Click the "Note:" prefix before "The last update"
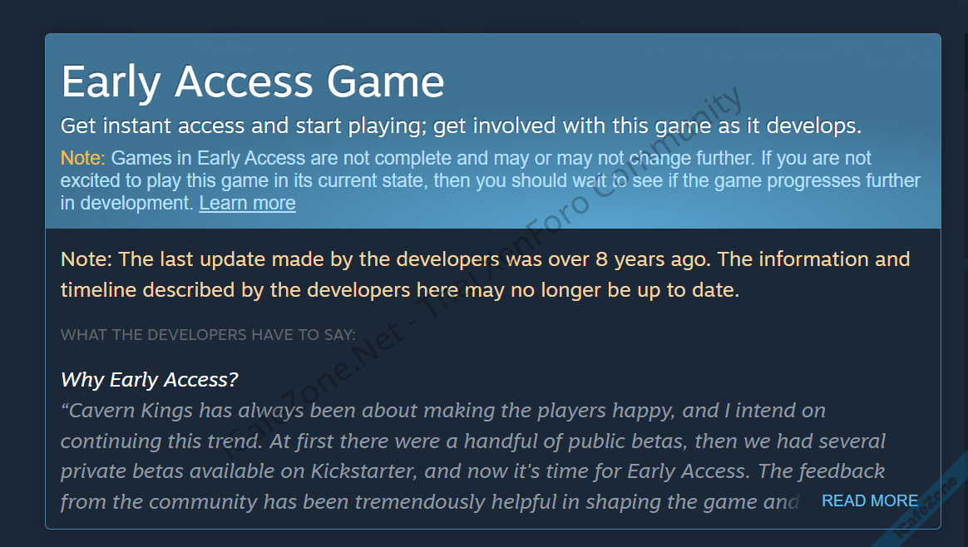Screen dimensions: 968x547 (x=86, y=259)
